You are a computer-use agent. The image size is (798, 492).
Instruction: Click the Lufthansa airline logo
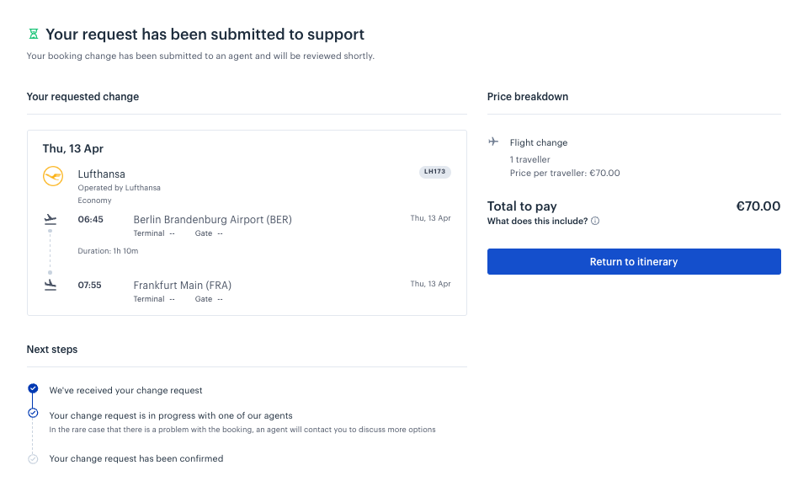(53, 176)
